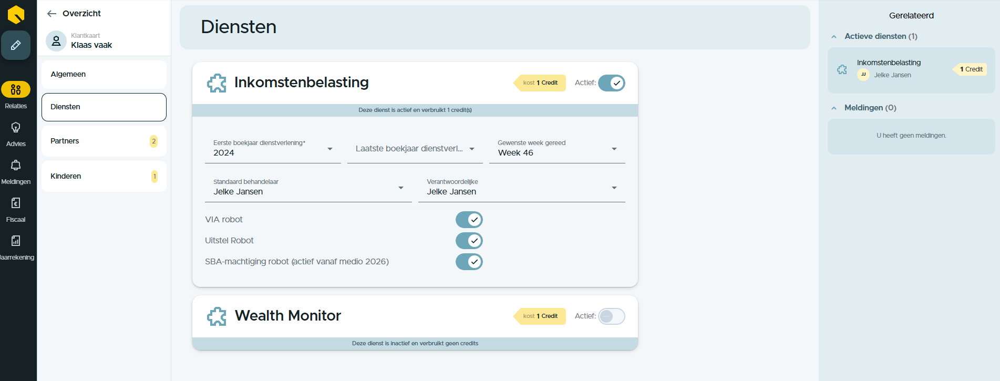Open Eerste boekjaar dienstverlening dropdown
This screenshot has height=381, width=1000.
273,149
